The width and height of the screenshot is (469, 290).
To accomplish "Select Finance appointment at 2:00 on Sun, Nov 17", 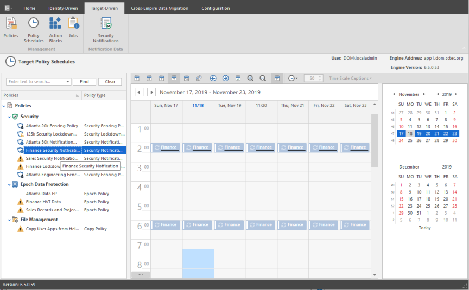I will tap(166, 147).
